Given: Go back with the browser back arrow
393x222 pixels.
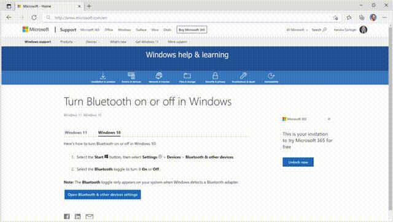Looking at the screenshot, I should [9, 18].
